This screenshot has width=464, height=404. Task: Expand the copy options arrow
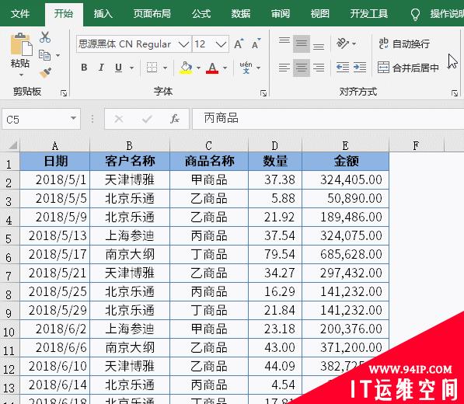click(58, 55)
